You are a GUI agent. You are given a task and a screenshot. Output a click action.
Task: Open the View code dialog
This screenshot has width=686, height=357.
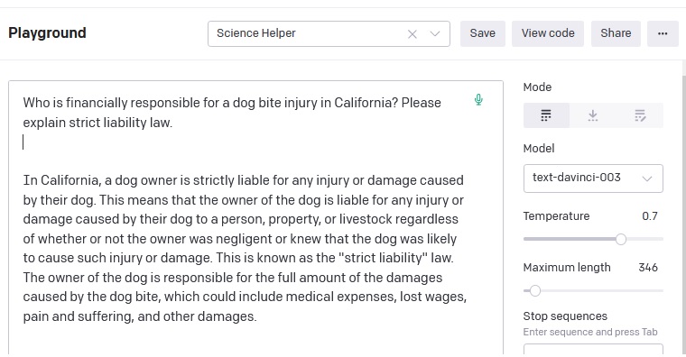(548, 33)
